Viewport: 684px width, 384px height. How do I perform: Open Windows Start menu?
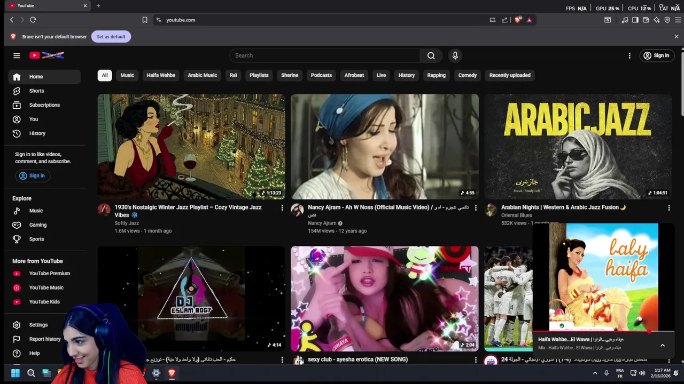coord(15,373)
